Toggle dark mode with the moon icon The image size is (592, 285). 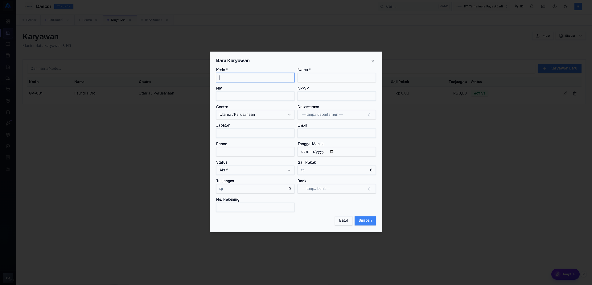566,6
